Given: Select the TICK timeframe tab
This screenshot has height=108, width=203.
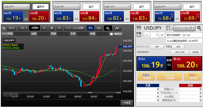Looking at the screenshot, I should click(x=11, y=28).
